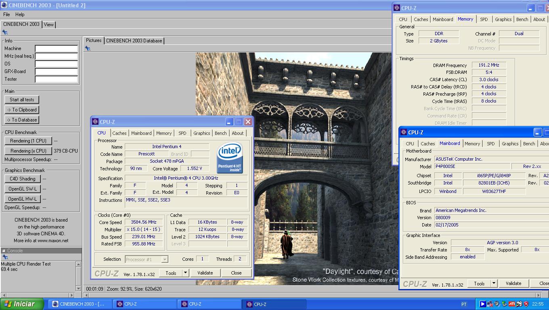Click the Console scrollbar up arrow
The width and height of the screenshot is (549, 310).
click(79, 264)
